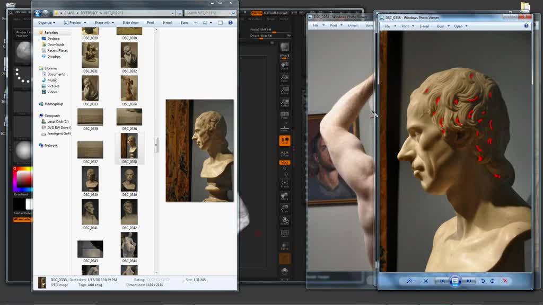Delete photo with red X in DSC_0338 viewer
Image resolution: width=543 pixels, height=305 pixels.
click(505, 281)
